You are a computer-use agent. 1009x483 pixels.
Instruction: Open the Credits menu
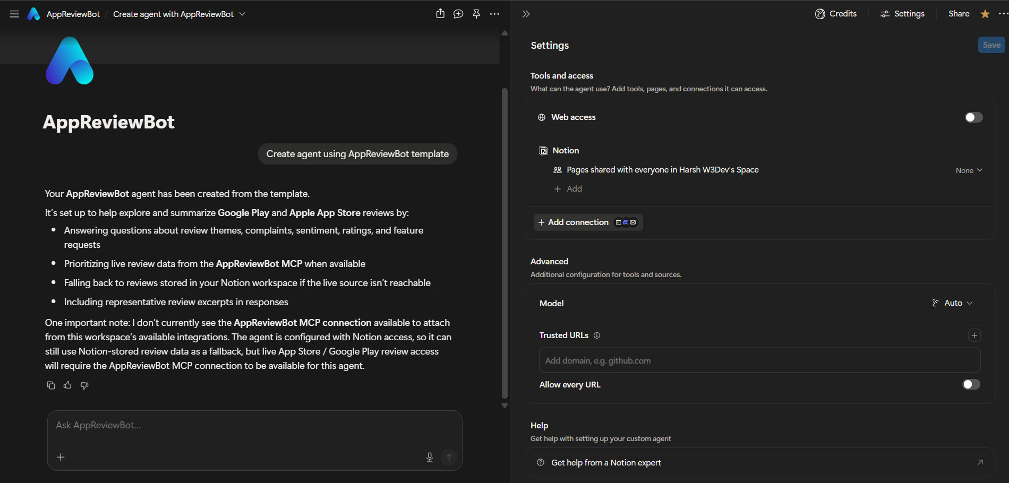click(836, 14)
